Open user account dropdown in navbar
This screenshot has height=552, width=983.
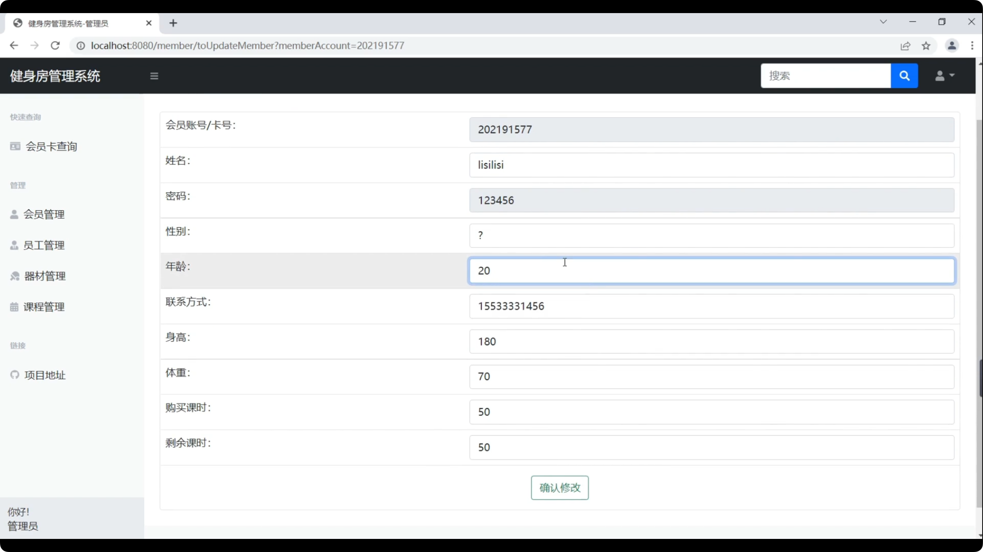[944, 76]
